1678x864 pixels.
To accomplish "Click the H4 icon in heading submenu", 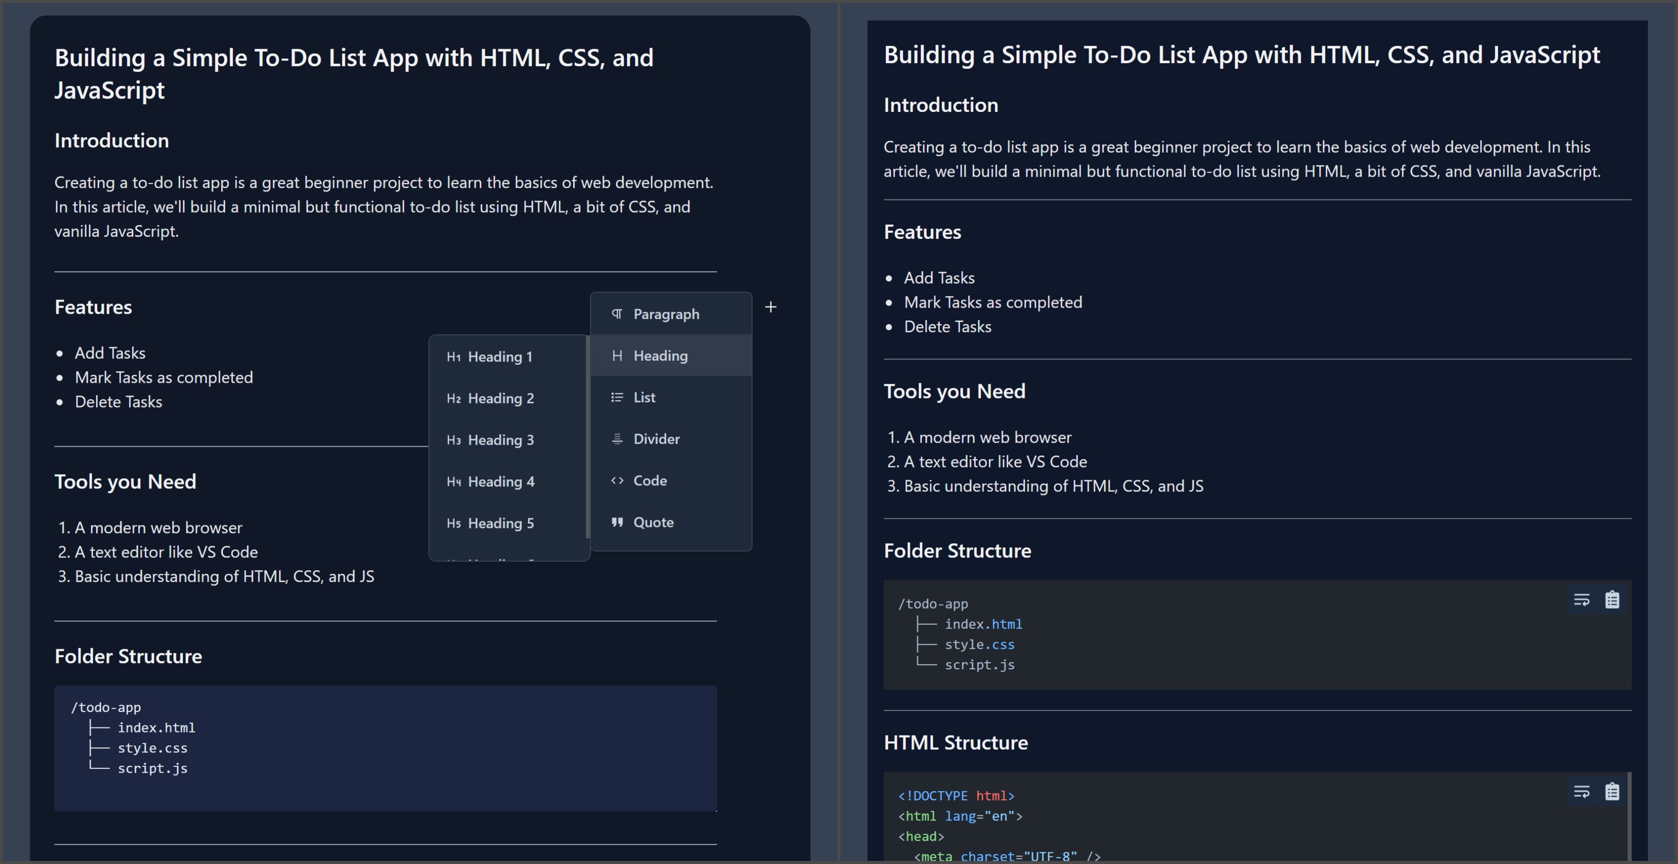I will click(x=453, y=482).
